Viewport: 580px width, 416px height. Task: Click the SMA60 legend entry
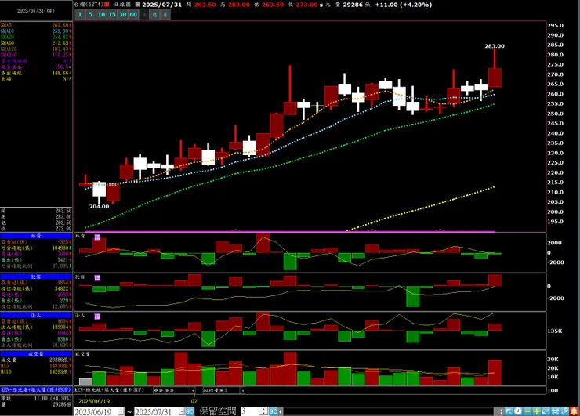[x=36, y=43]
